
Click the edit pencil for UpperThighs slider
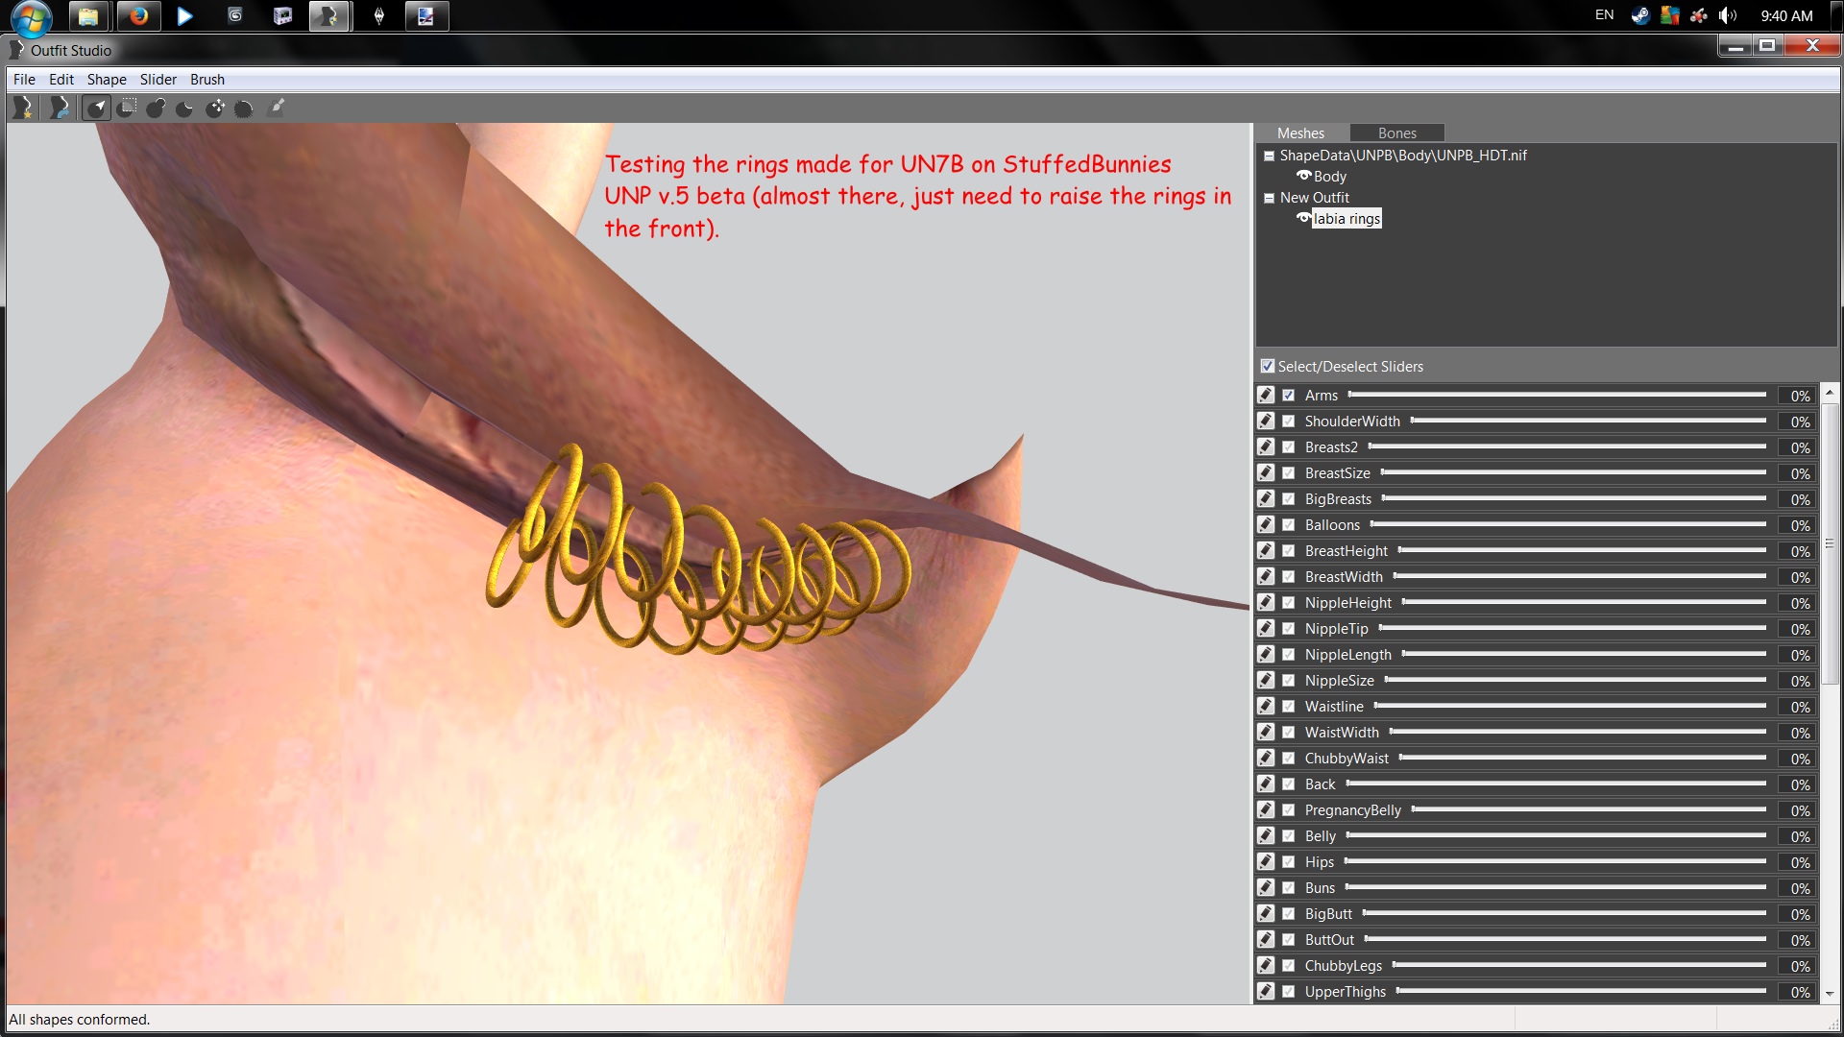click(1266, 991)
